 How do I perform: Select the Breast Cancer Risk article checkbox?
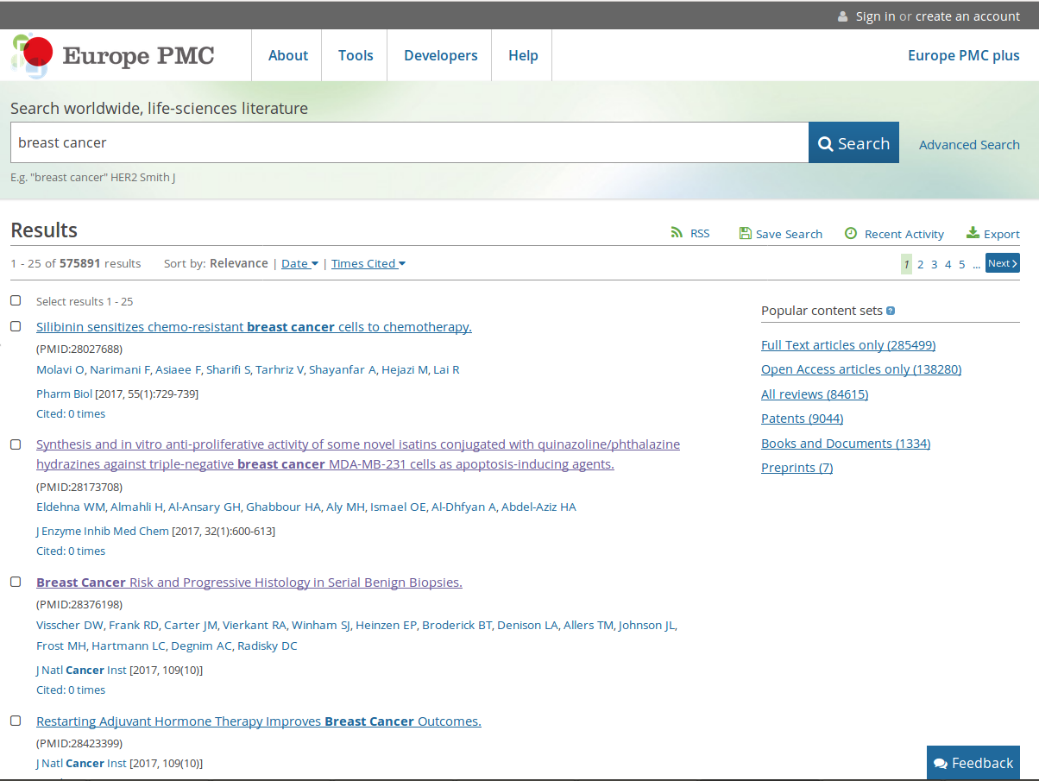click(x=16, y=582)
